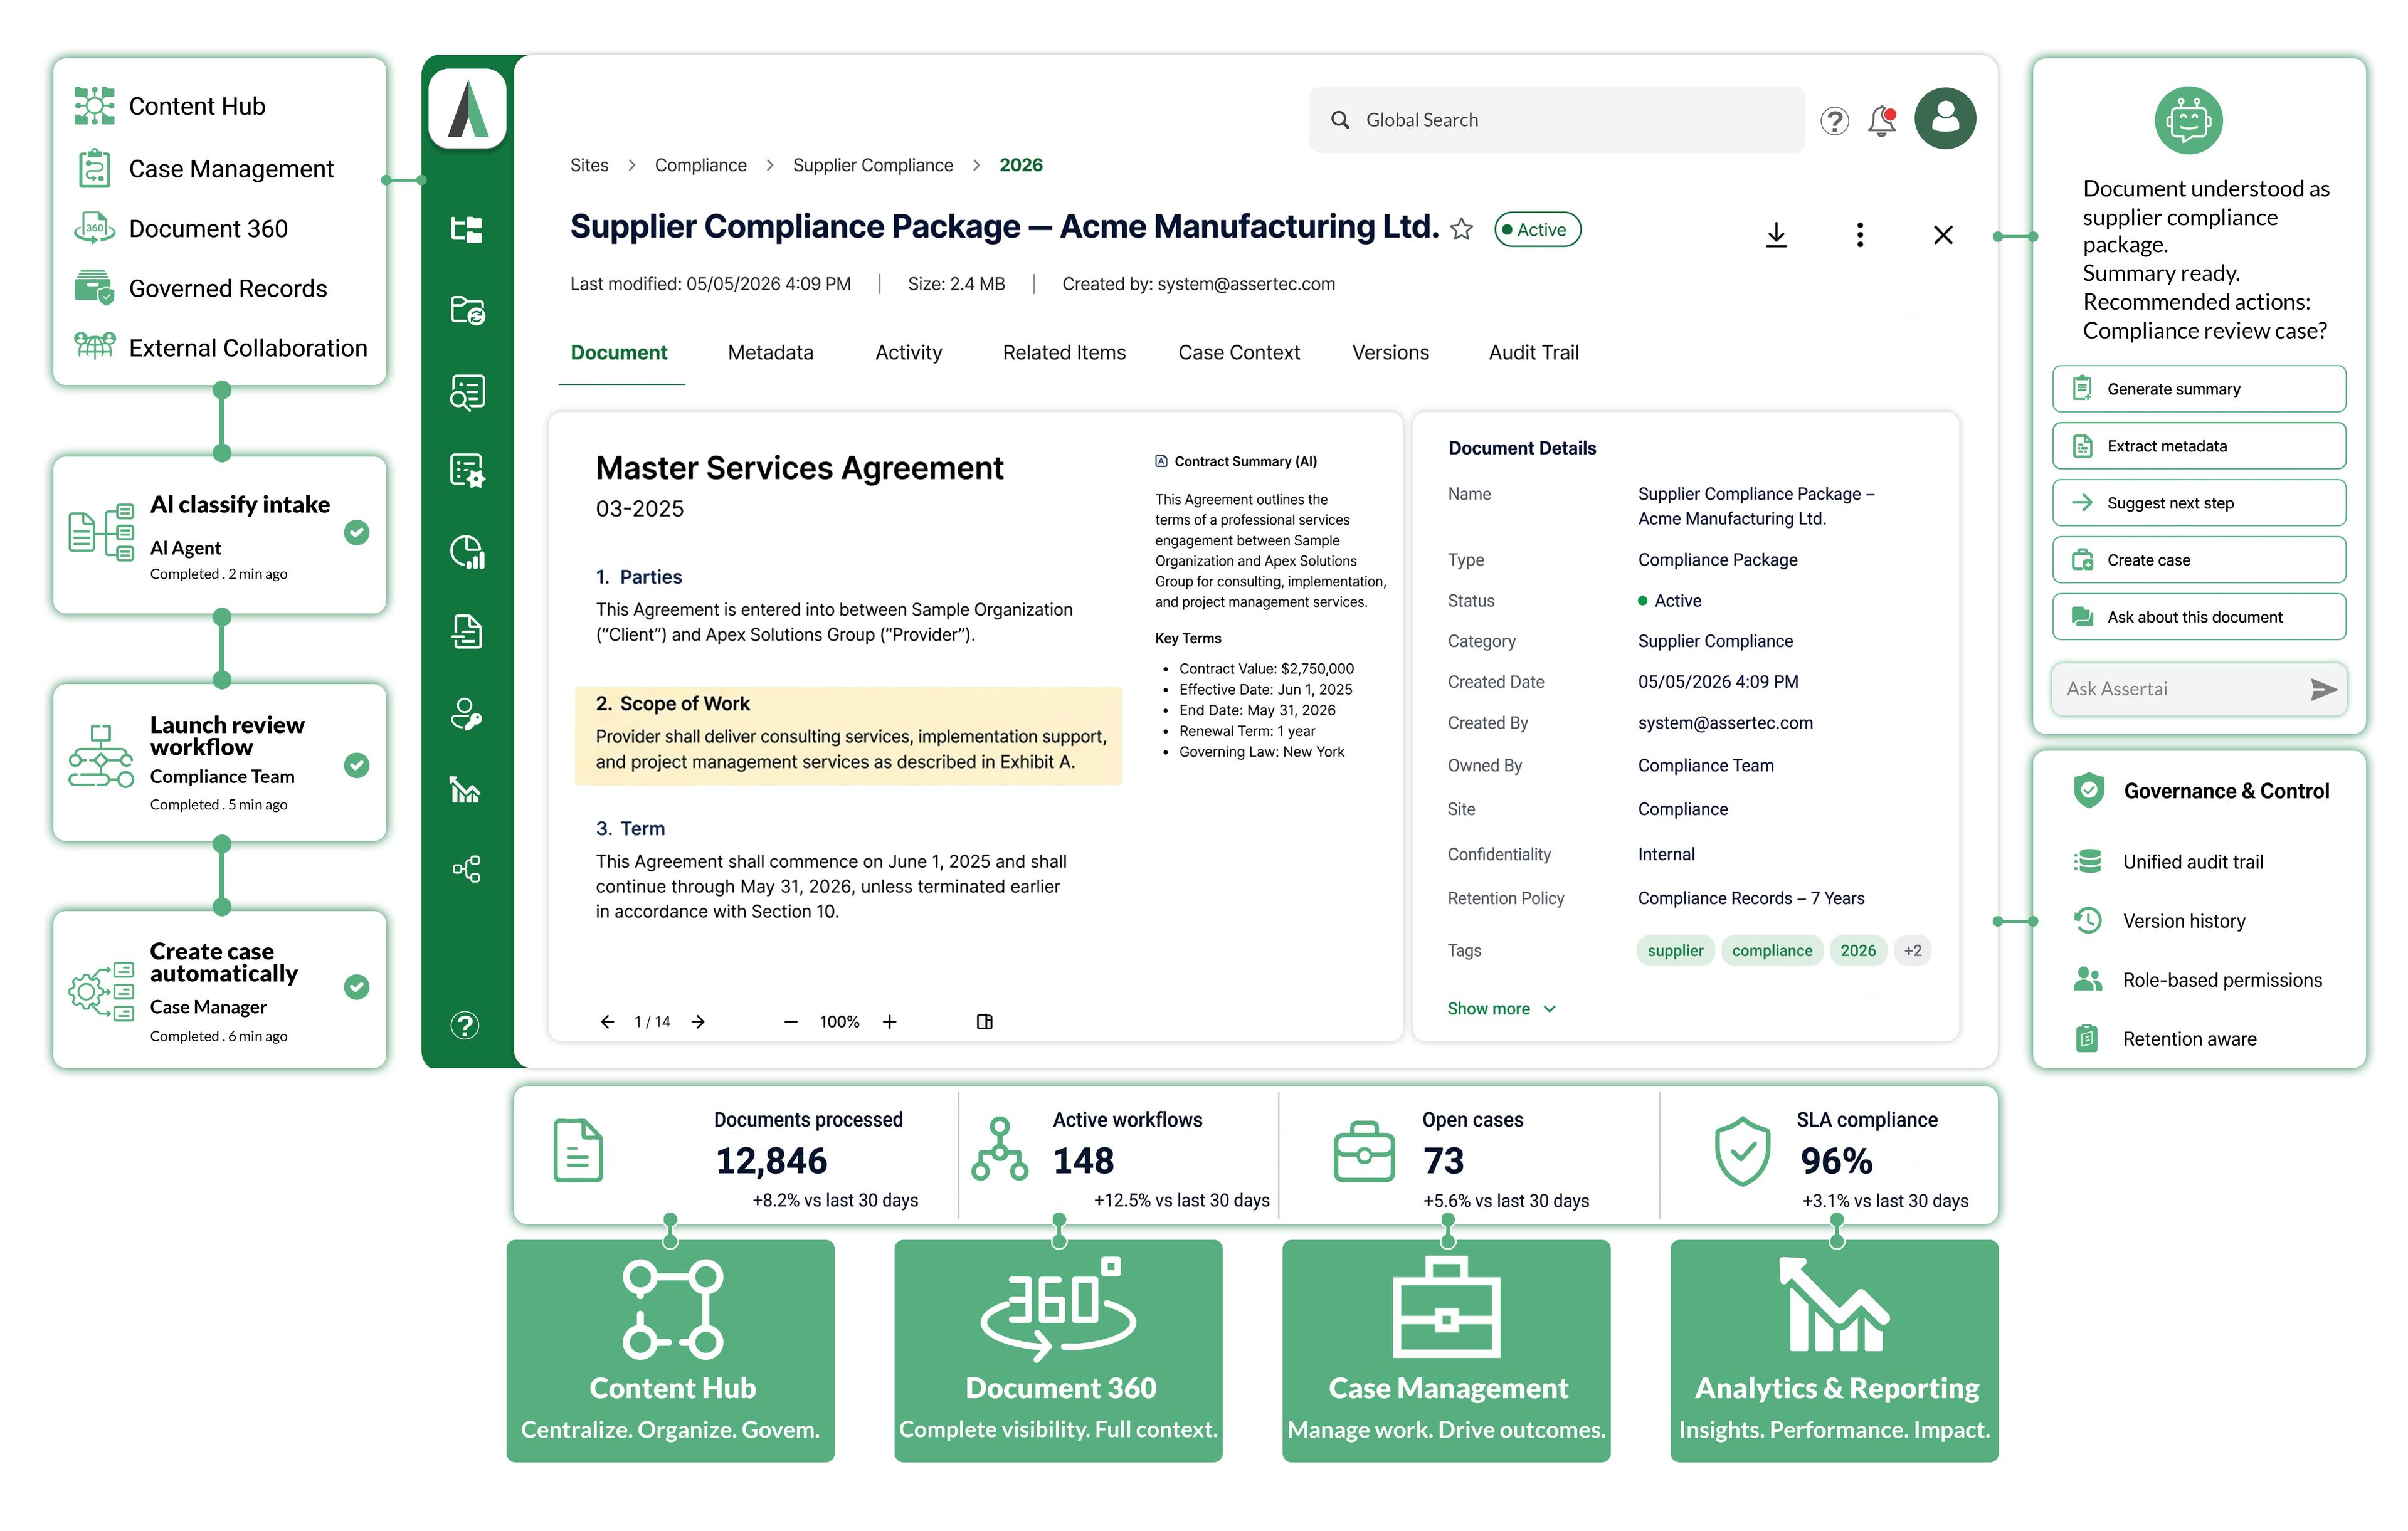Viewport: 2408px width, 1531px height.
Task: Click the Global Search field
Action: point(1556,120)
